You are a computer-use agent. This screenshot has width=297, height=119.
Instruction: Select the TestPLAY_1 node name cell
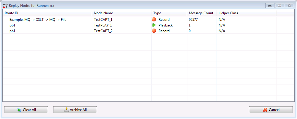(x=103, y=25)
